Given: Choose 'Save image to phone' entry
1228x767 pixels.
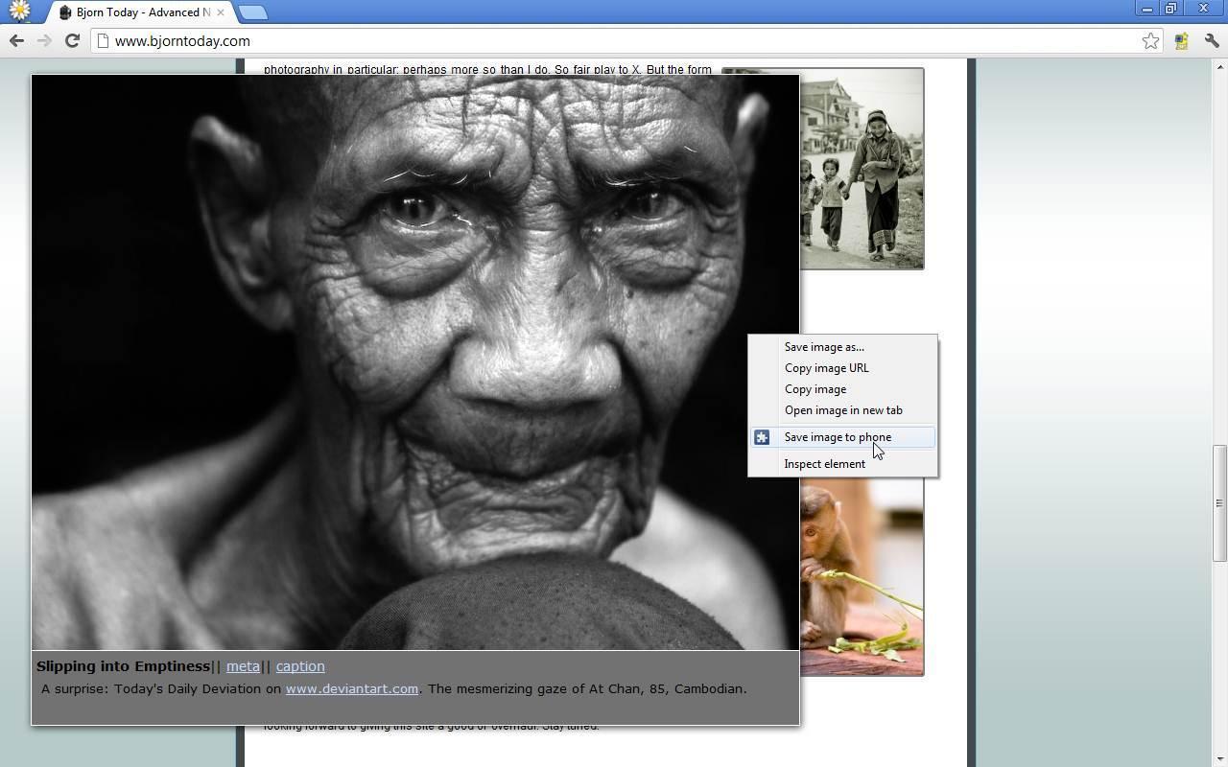Looking at the screenshot, I should point(842,437).
